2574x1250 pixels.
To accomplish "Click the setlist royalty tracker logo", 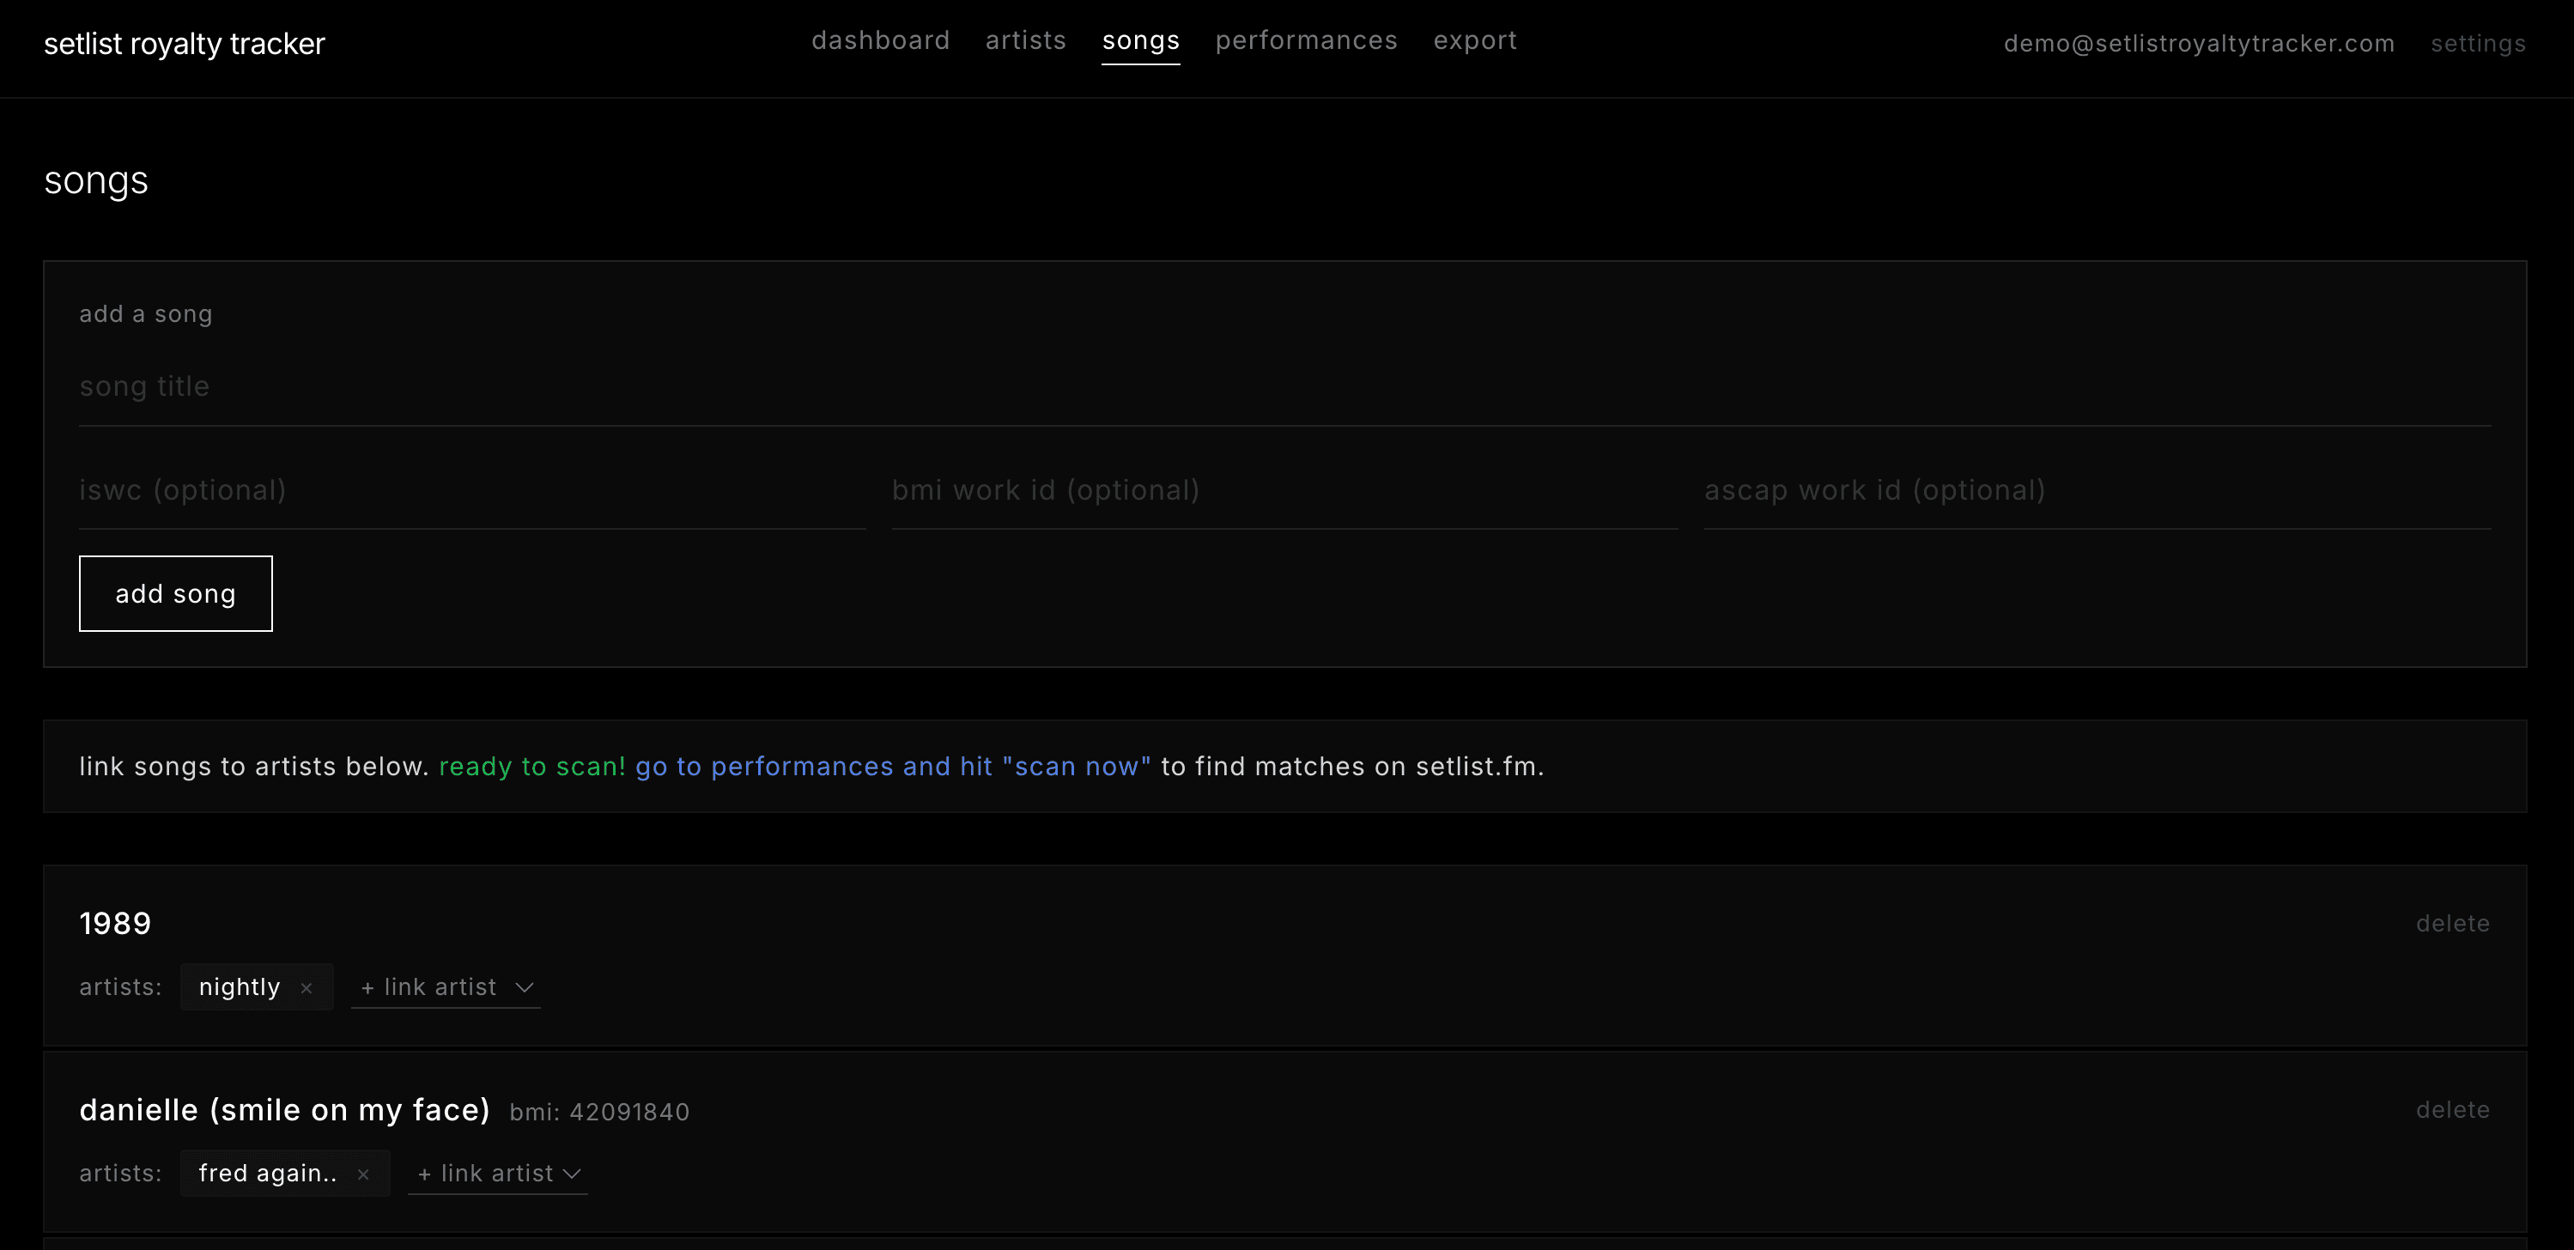I will click(x=184, y=43).
